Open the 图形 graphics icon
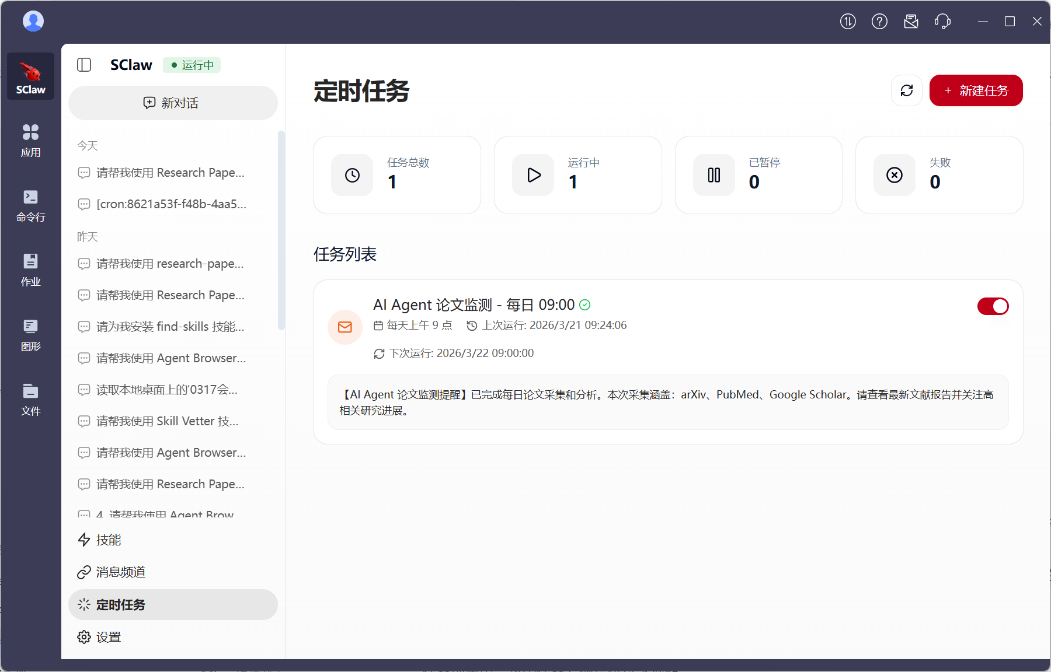This screenshot has width=1051, height=672. point(30,335)
